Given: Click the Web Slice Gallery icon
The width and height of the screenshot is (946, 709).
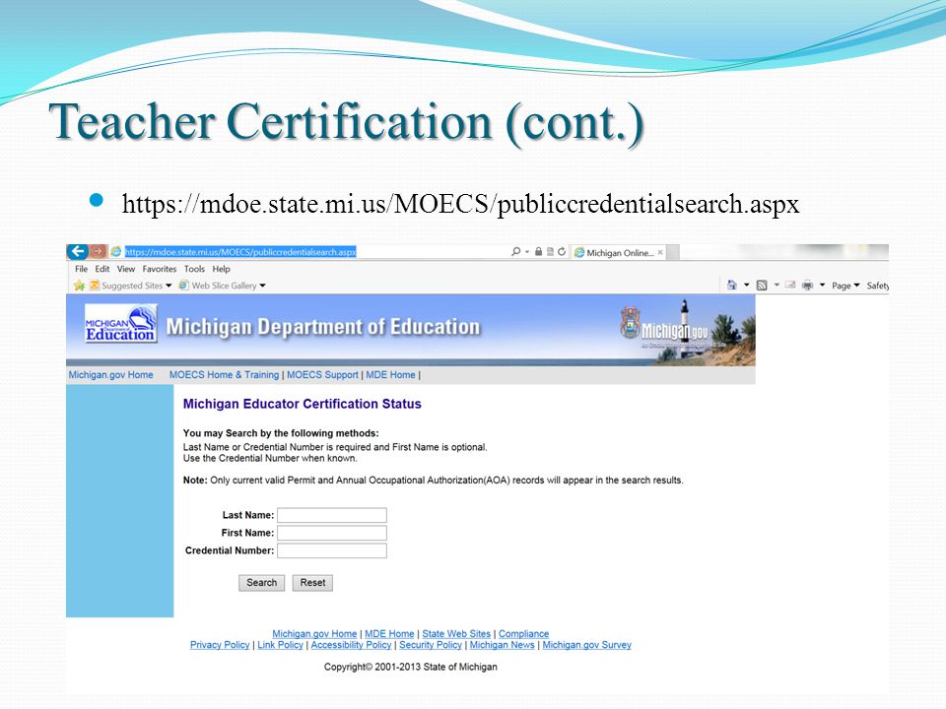Looking at the screenshot, I should pos(184,286).
